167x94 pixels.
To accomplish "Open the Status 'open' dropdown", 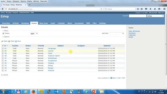I will coord(34,34).
